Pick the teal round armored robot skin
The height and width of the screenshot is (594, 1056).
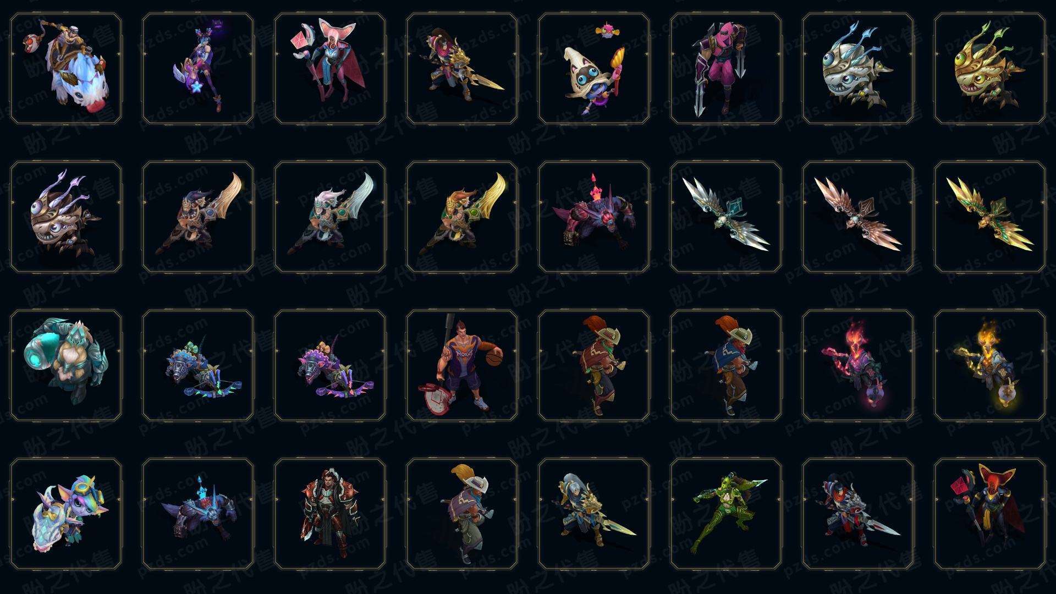click(66, 365)
